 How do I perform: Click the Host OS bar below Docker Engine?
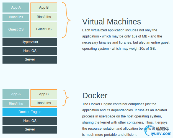30,121
